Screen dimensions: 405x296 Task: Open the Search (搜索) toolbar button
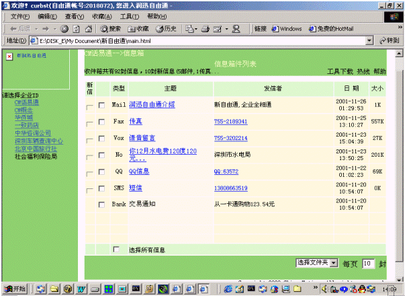[111, 29]
